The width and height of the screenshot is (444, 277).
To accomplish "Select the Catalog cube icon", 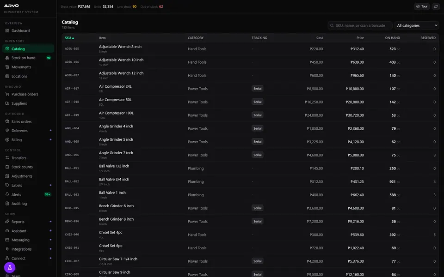I will (x=7, y=48).
